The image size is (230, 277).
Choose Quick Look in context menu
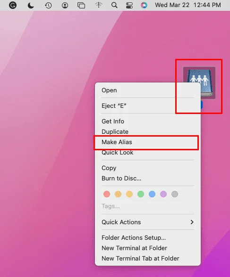pyautogui.click(x=148, y=152)
